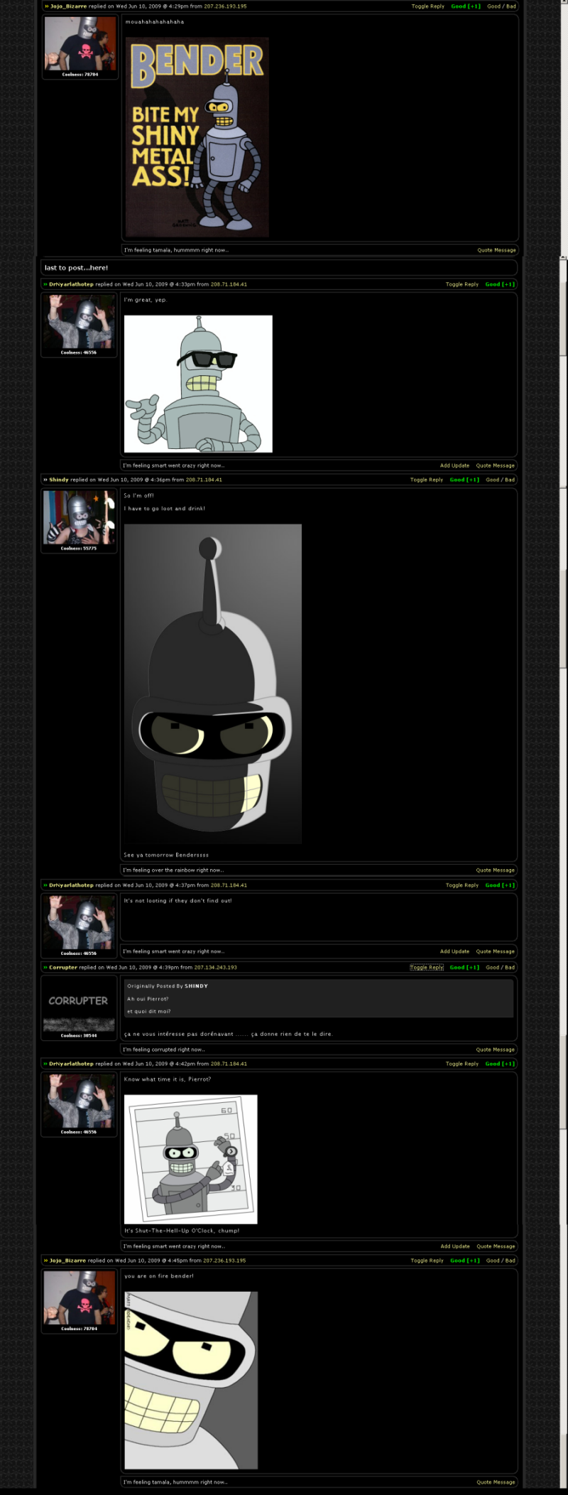Visit DrNyarlathotep's profile from the 4:42pm header
Viewport: 568px width, 1495px height.
[x=71, y=1064]
